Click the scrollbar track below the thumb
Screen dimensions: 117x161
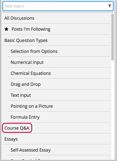112,110
